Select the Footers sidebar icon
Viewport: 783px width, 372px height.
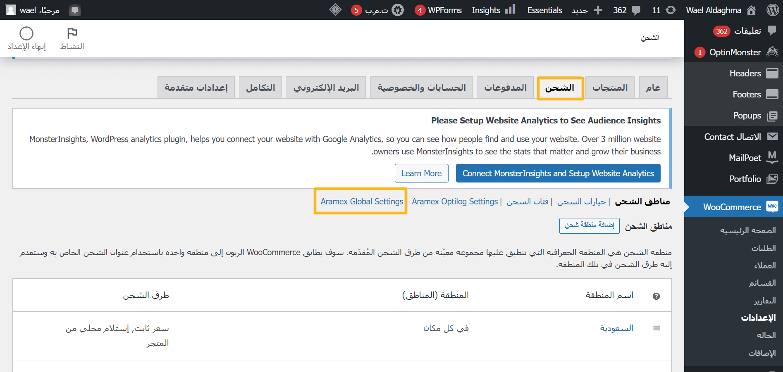point(773,94)
